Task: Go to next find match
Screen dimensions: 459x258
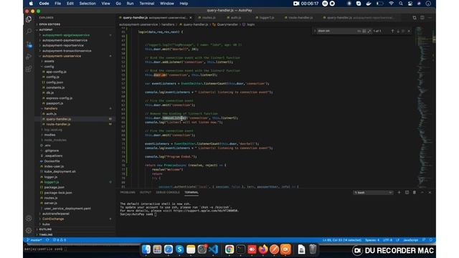Action: 398,31
